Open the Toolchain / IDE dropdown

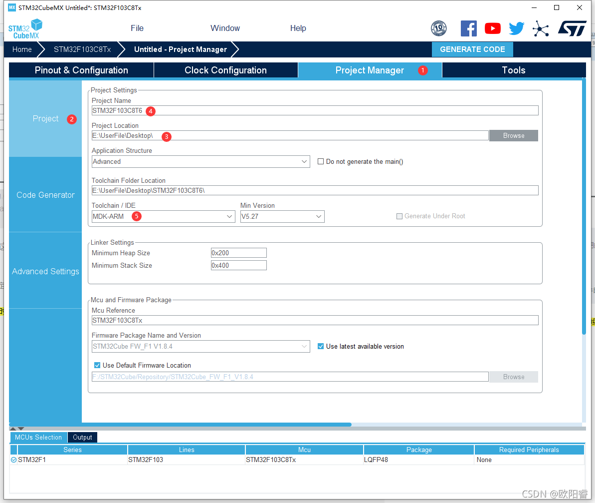click(x=163, y=217)
